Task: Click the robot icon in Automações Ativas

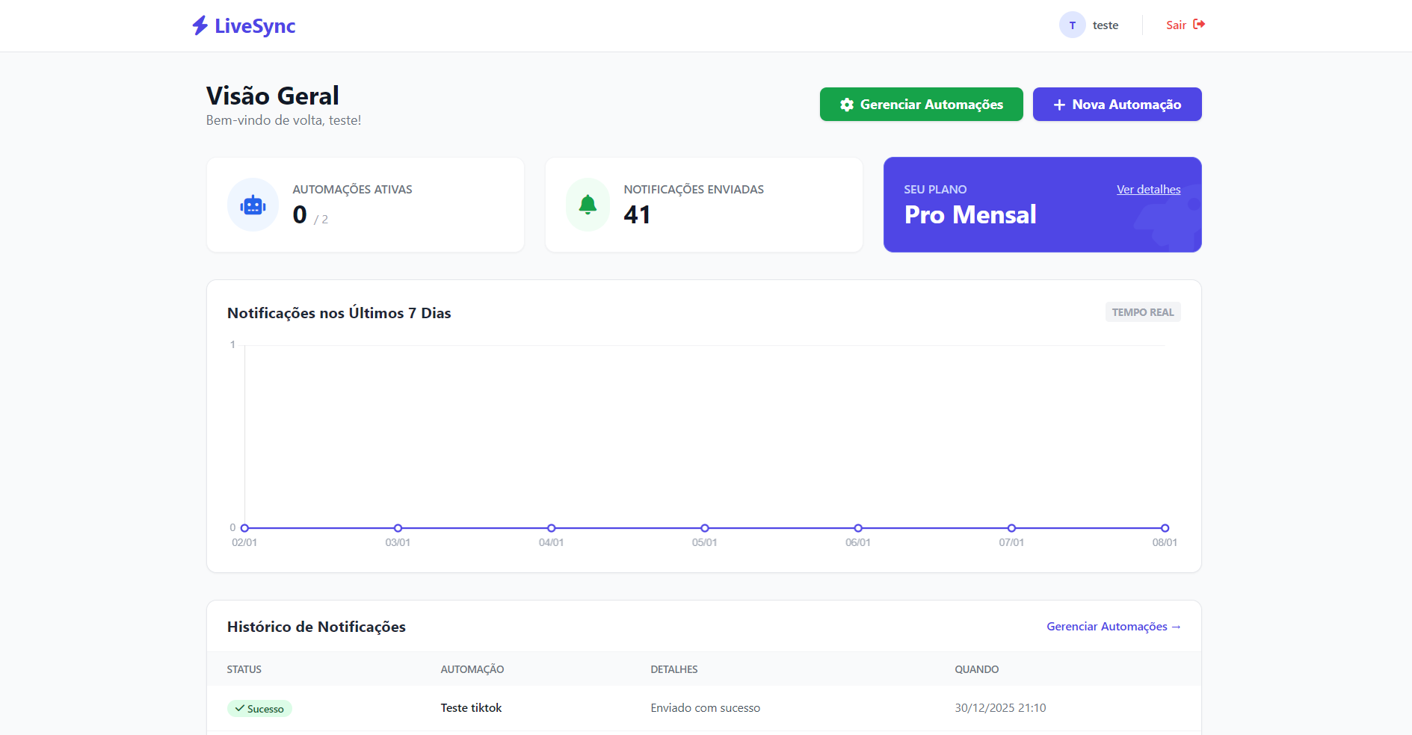Action: pos(253,205)
